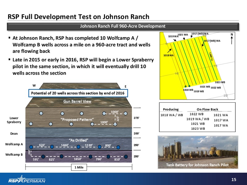Click the '1021 WA' label on the map

[183, 35]
